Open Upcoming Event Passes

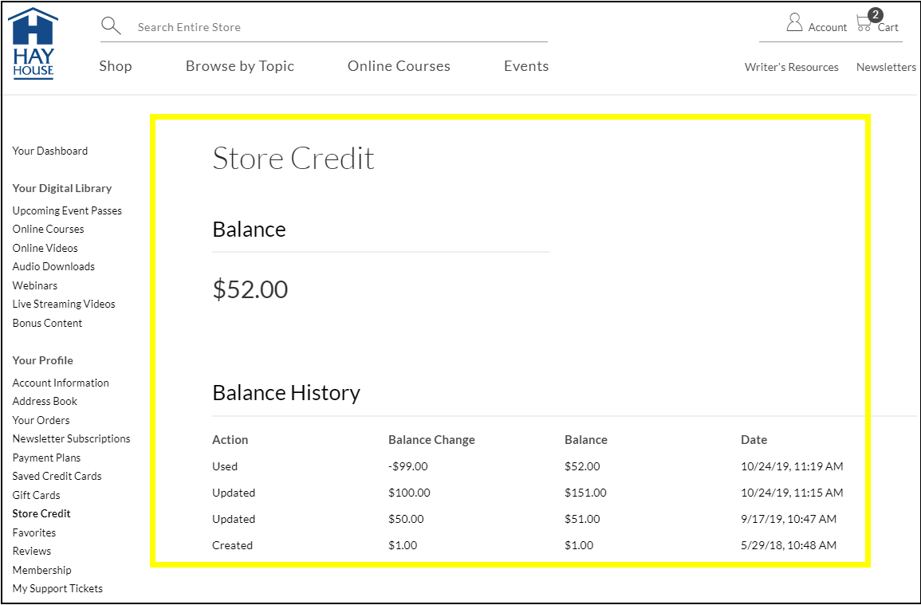pyautogui.click(x=67, y=210)
